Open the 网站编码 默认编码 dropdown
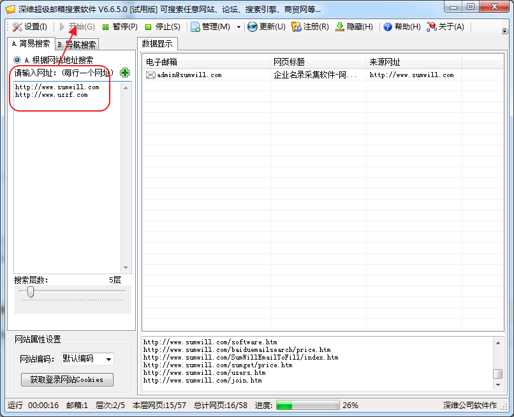Viewport: 514px width, 417px height. tap(87, 359)
